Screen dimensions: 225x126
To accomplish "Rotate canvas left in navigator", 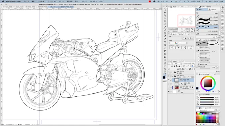I will tap(185, 31).
